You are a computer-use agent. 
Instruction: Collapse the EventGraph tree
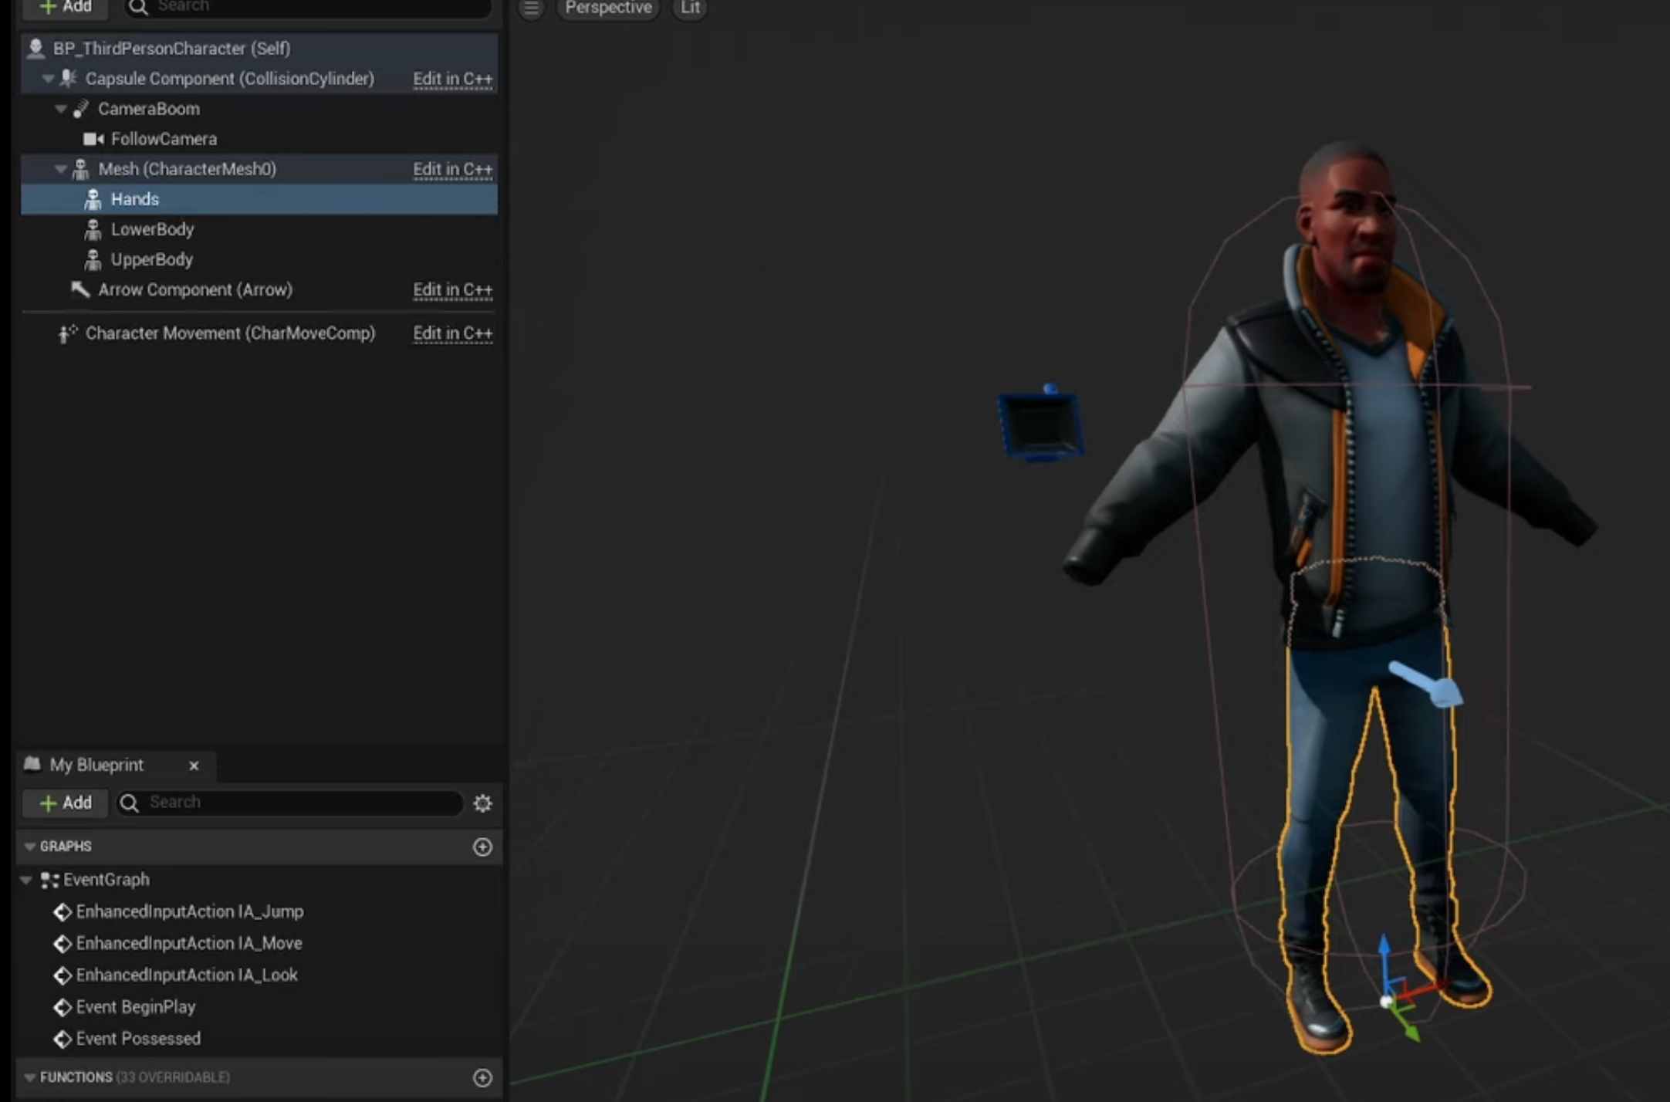(26, 880)
